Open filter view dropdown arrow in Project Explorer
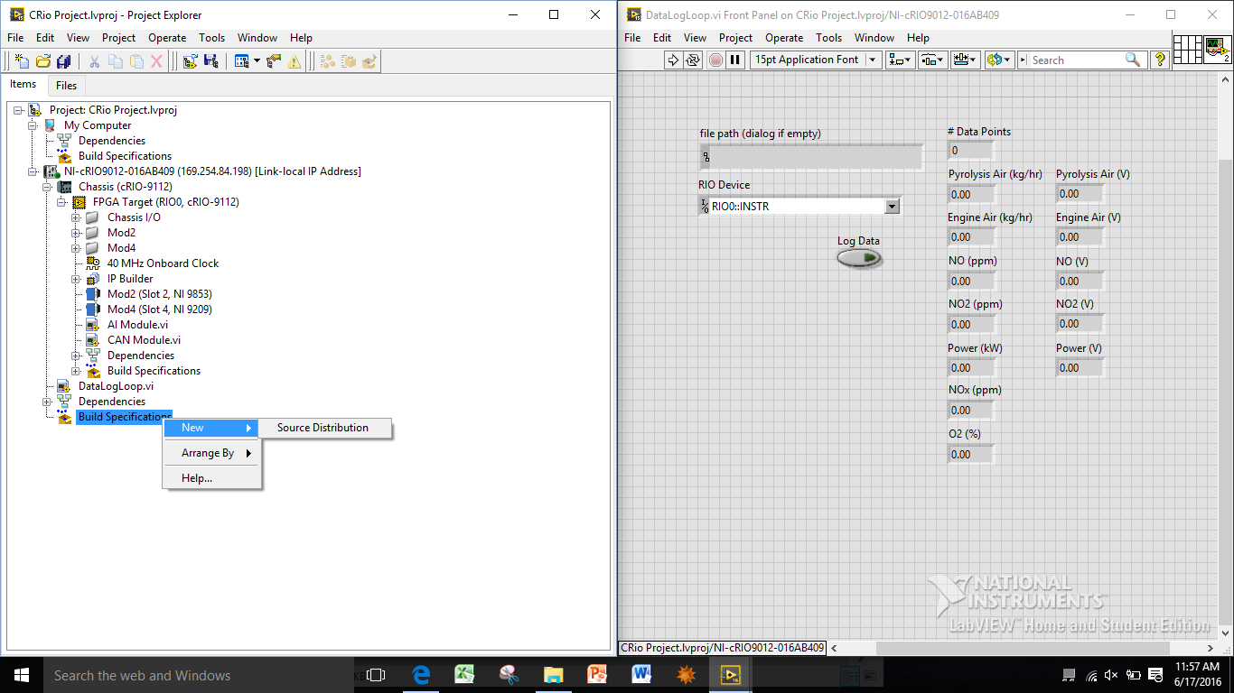This screenshot has width=1234, height=693. point(257,60)
